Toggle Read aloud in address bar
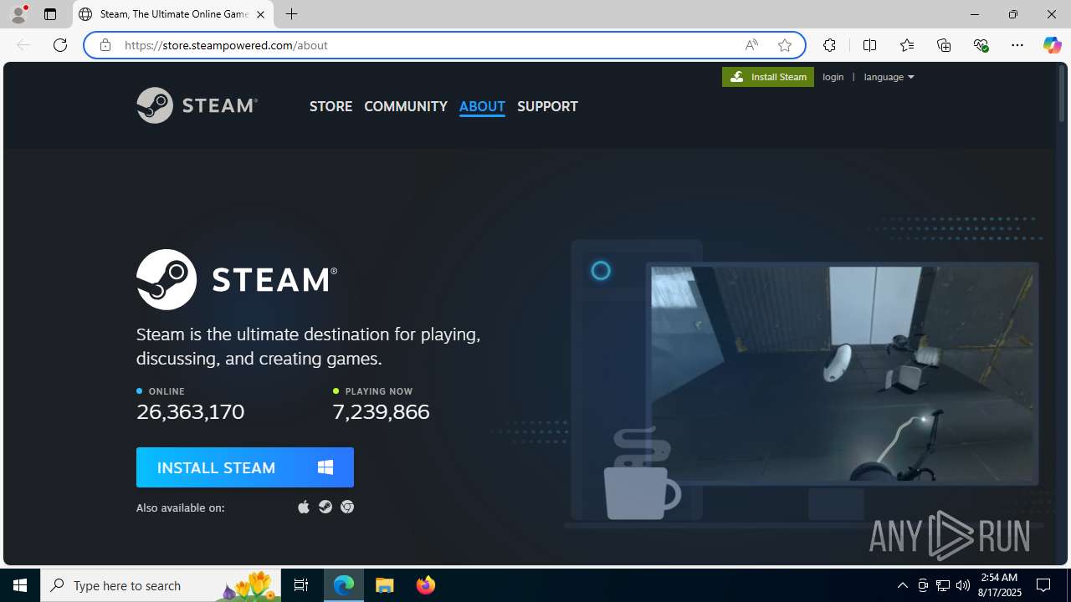 pos(751,45)
